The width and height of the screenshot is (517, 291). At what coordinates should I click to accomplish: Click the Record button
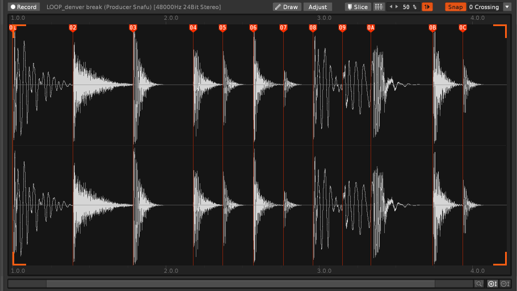[x=23, y=7]
